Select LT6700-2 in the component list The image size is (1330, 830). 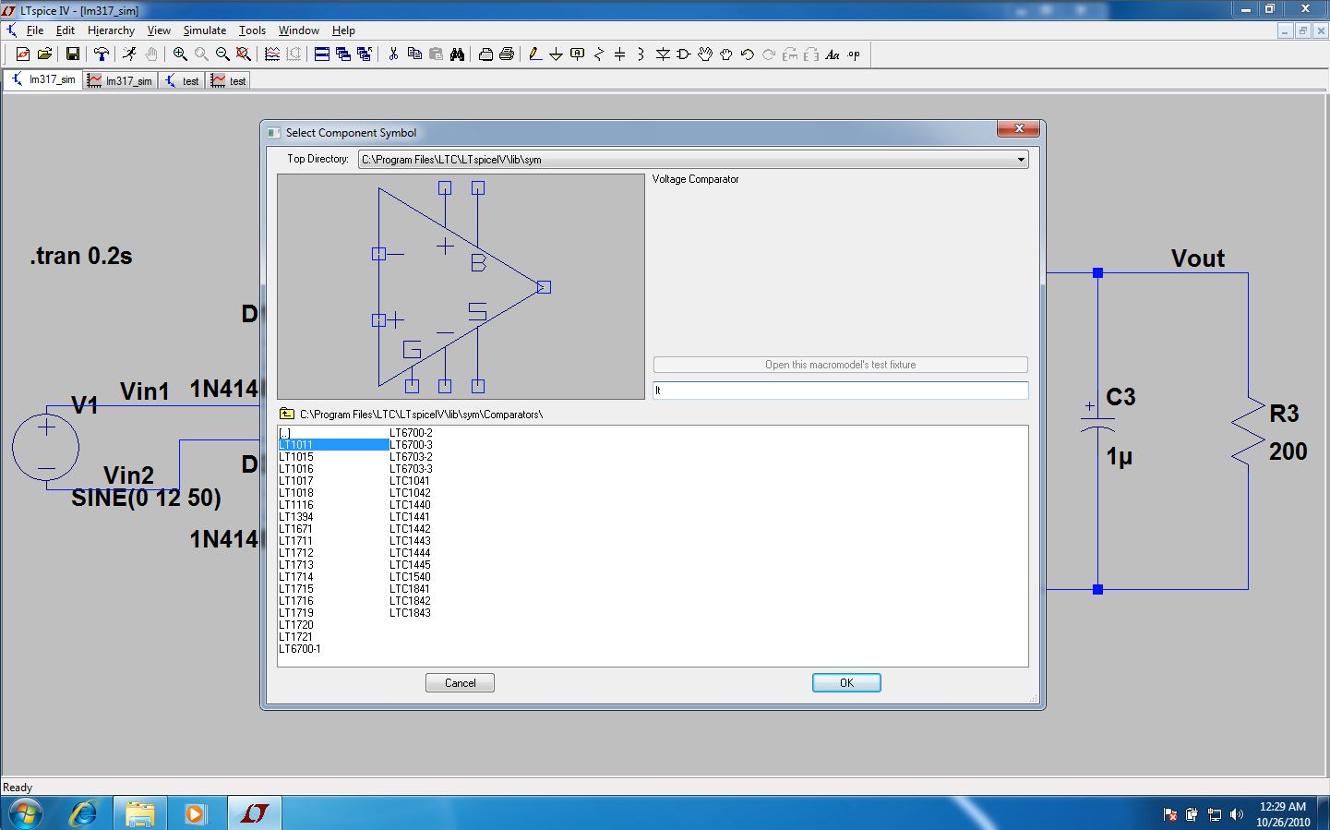pyautogui.click(x=411, y=433)
